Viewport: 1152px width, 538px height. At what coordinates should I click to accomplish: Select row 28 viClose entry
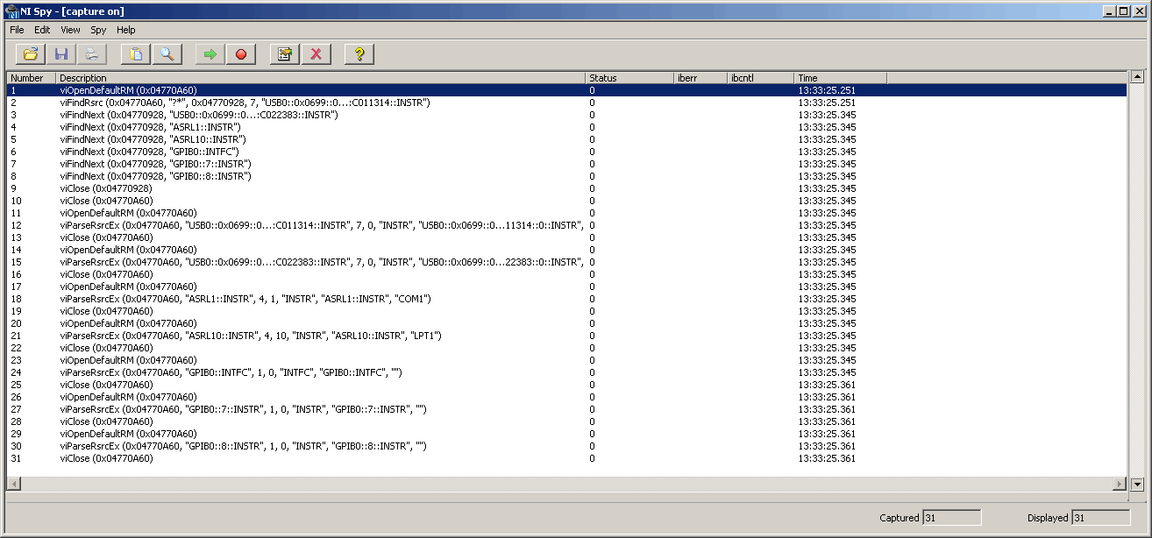point(566,421)
